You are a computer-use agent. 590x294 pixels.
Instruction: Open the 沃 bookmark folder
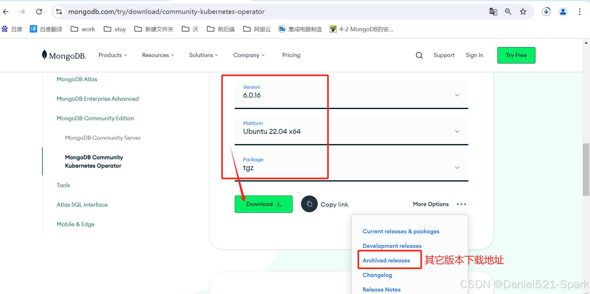(x=190, y=29)
